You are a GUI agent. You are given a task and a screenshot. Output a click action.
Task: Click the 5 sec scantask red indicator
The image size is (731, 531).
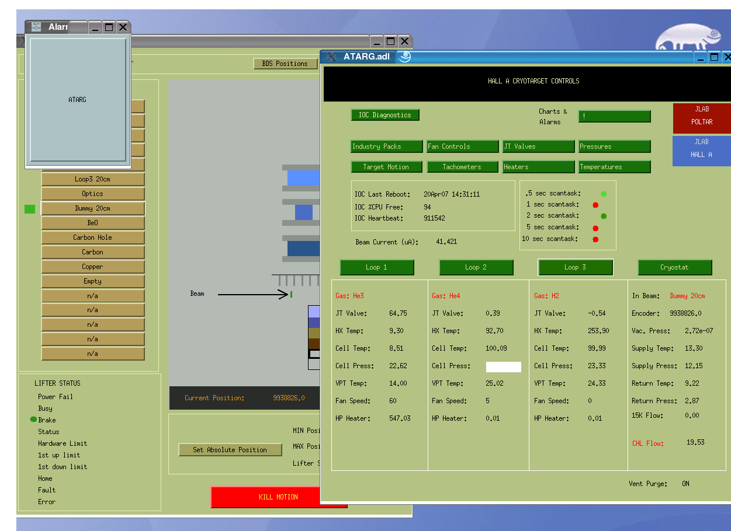(595, 228)
